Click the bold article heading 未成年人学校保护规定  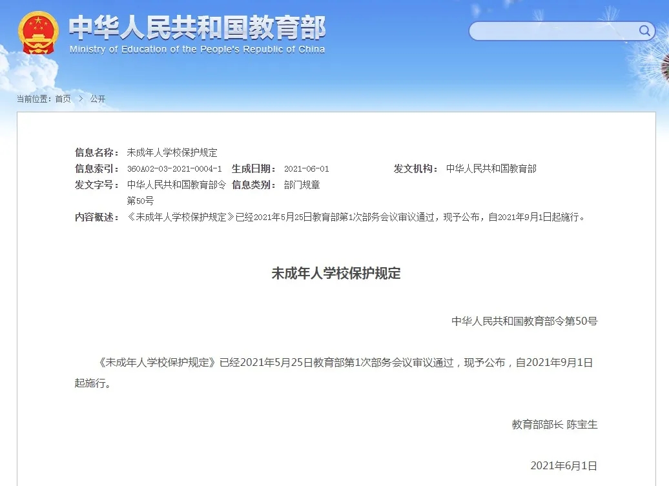[336, 273]
